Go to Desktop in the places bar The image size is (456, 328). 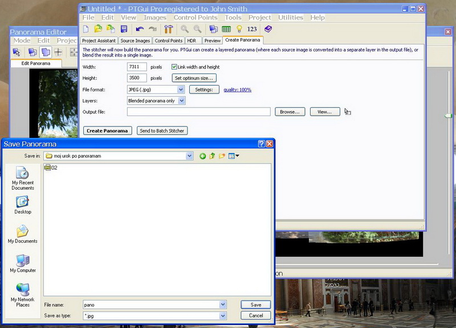pyautogui.click(x=23, y=205)
